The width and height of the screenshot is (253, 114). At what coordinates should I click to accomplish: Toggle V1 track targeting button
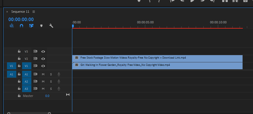[27, 66]
